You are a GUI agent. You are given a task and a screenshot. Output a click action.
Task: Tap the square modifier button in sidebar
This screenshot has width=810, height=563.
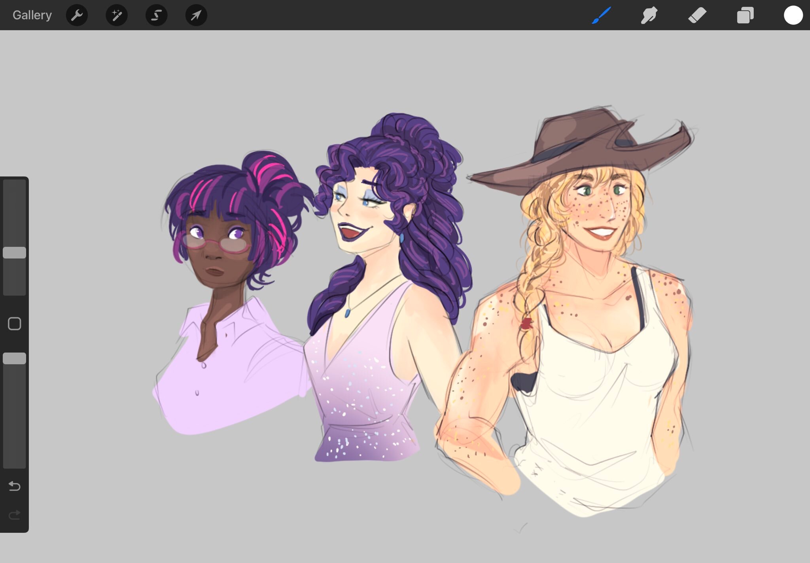coord(15,324)
